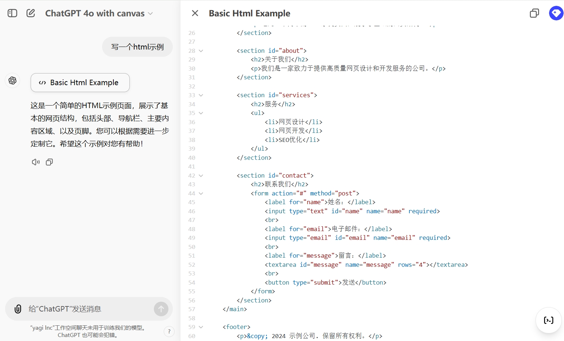Copy the canvas content with copy icon
The width and height of the screenshot is (564, 341).
pos(534,13)
